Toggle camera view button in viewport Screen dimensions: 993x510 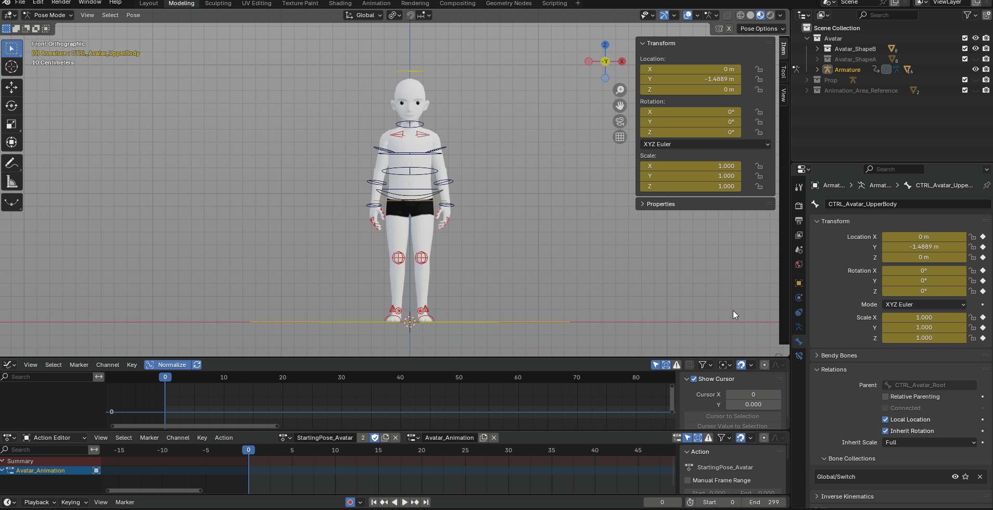point(619,121)
